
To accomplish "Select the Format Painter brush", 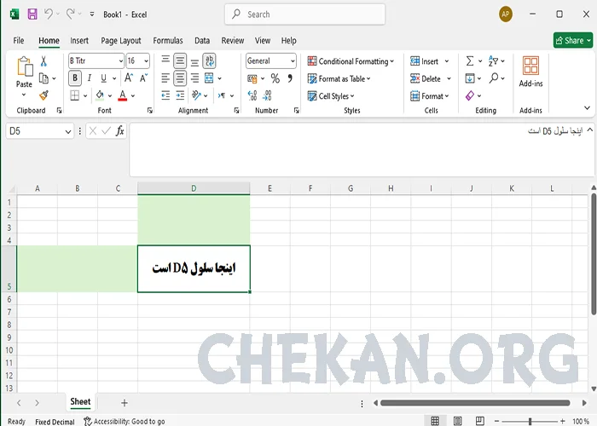I will (x=43, y=95).
